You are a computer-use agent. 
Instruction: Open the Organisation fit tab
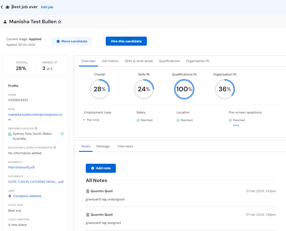click(198, 61)
